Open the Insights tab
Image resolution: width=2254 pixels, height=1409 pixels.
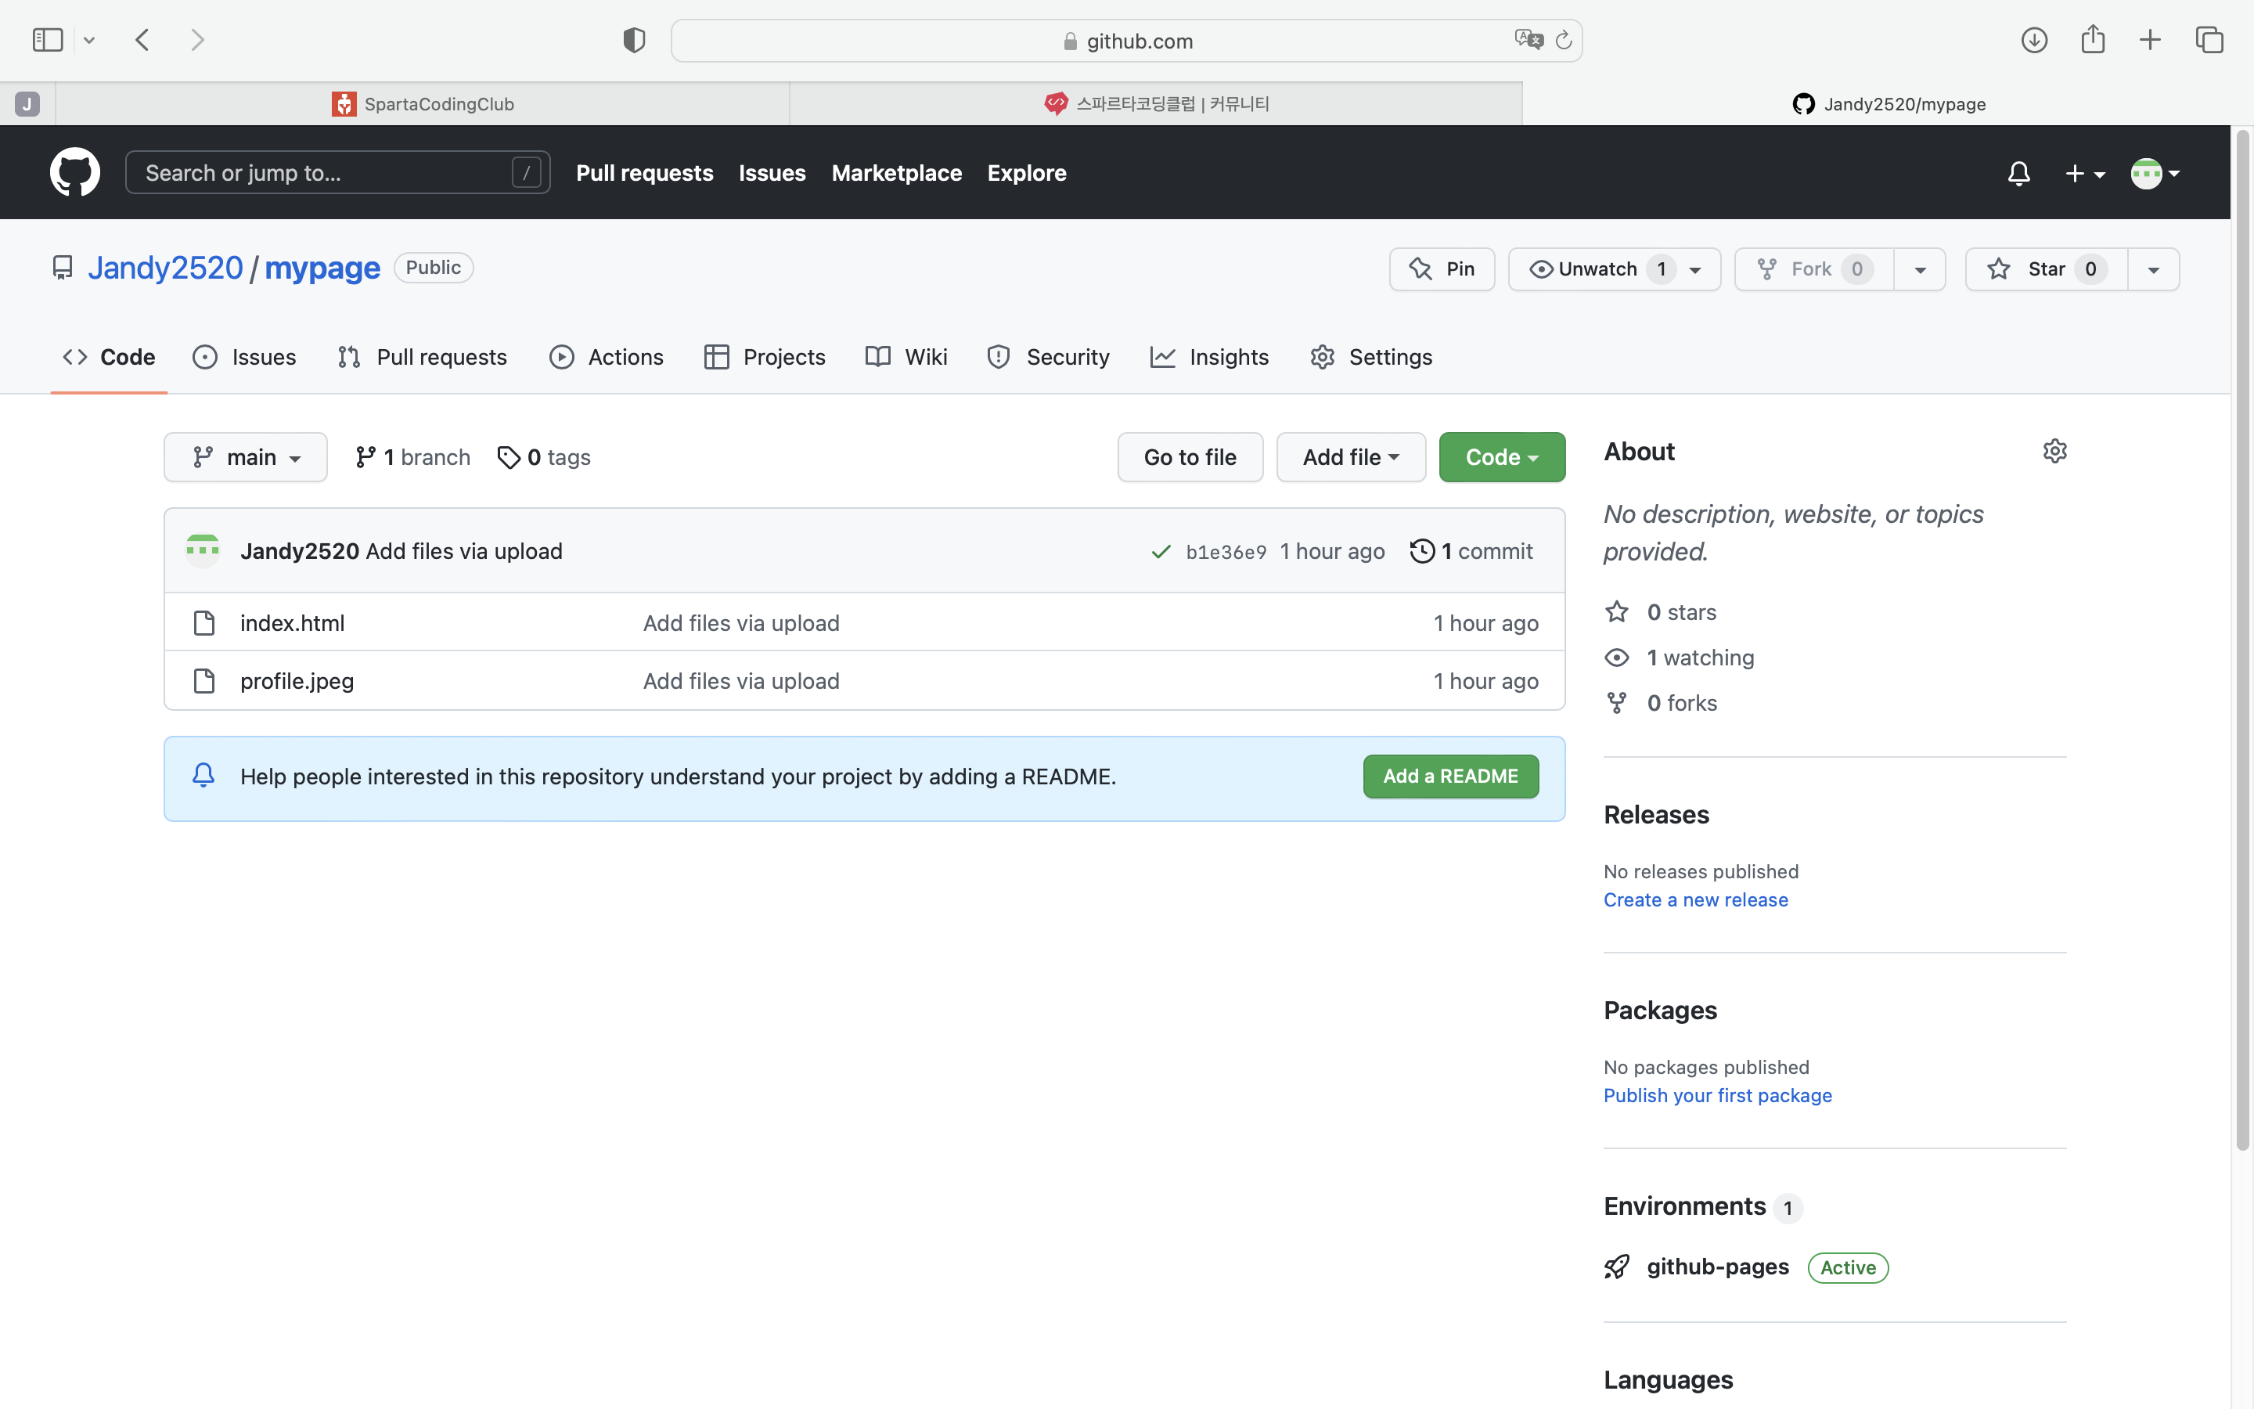(x=1209, y=357)
